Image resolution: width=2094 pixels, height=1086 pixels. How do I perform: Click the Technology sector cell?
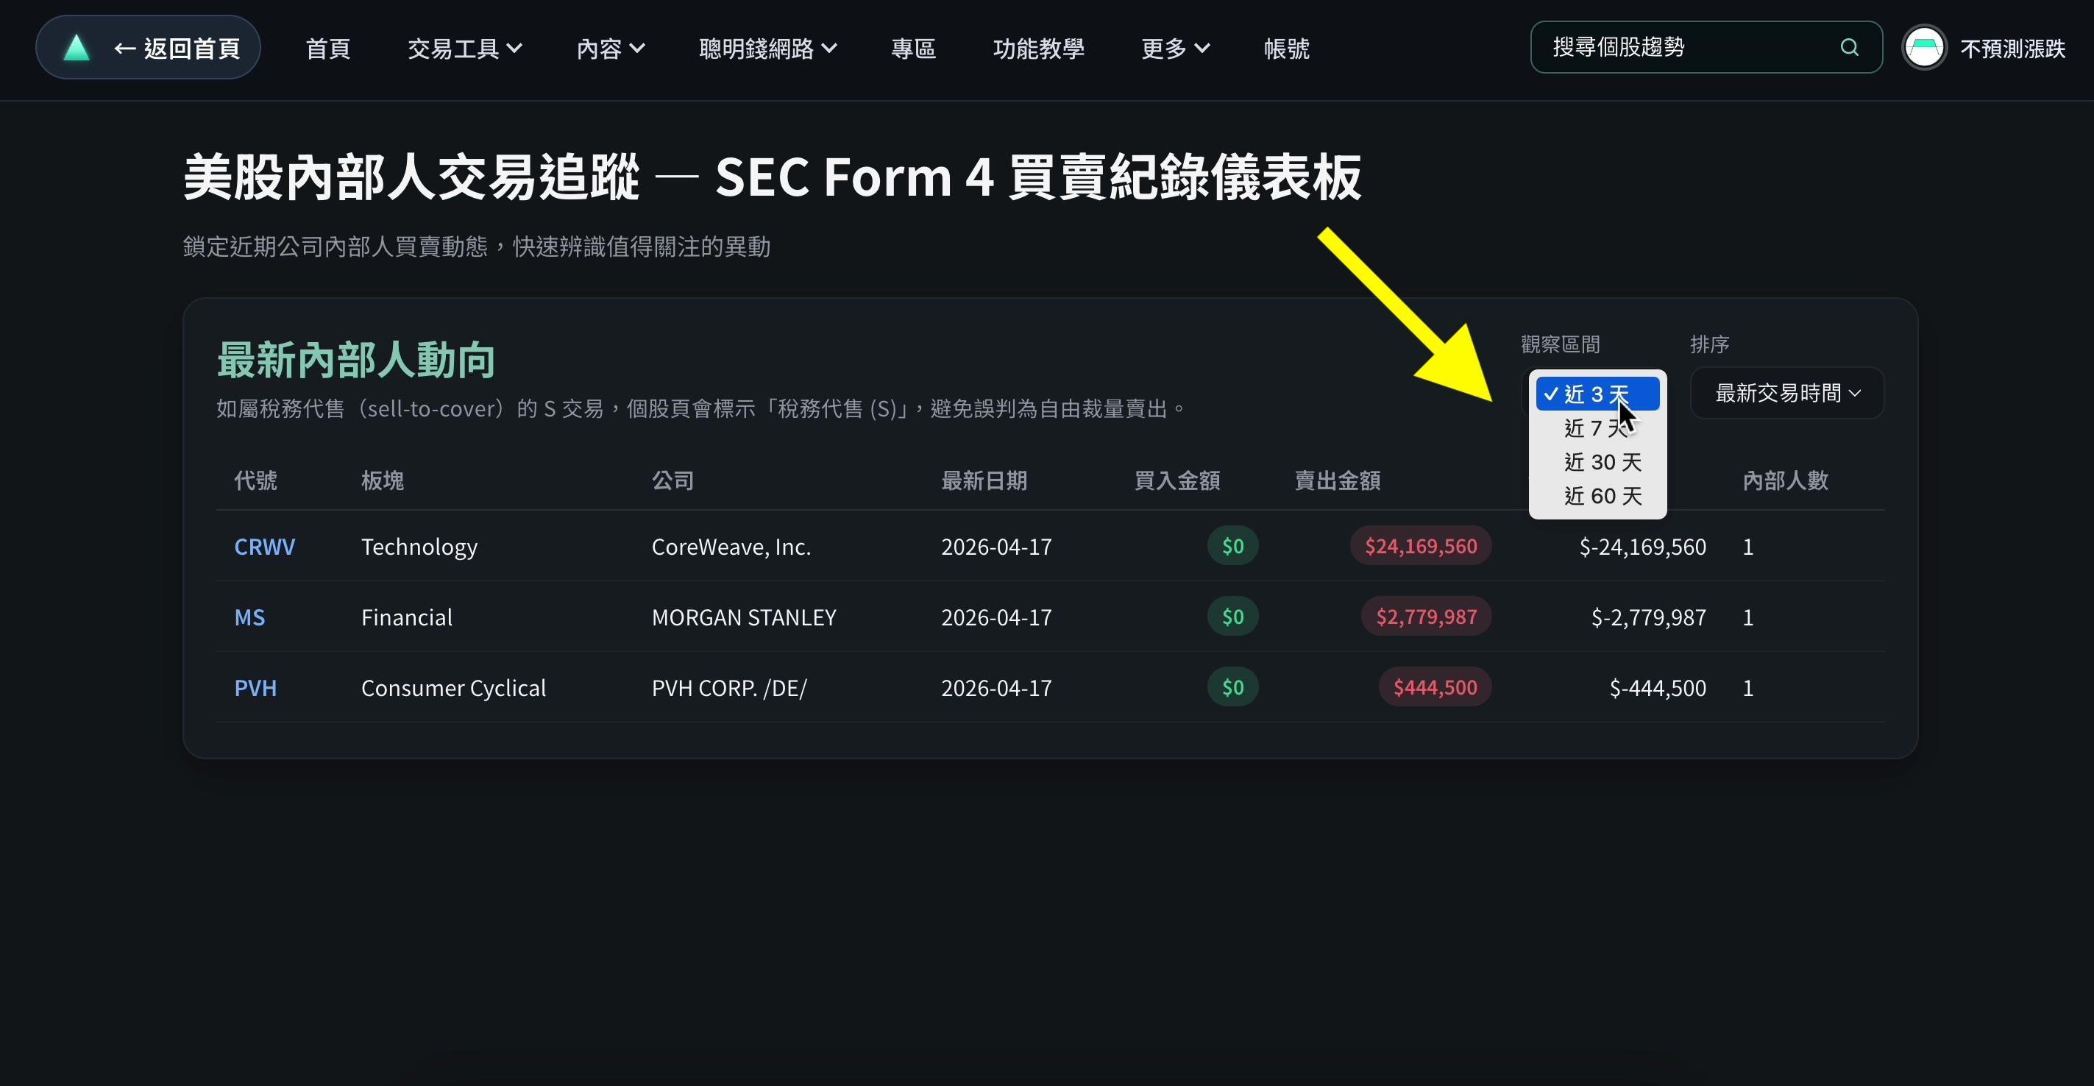coord(419,546)
